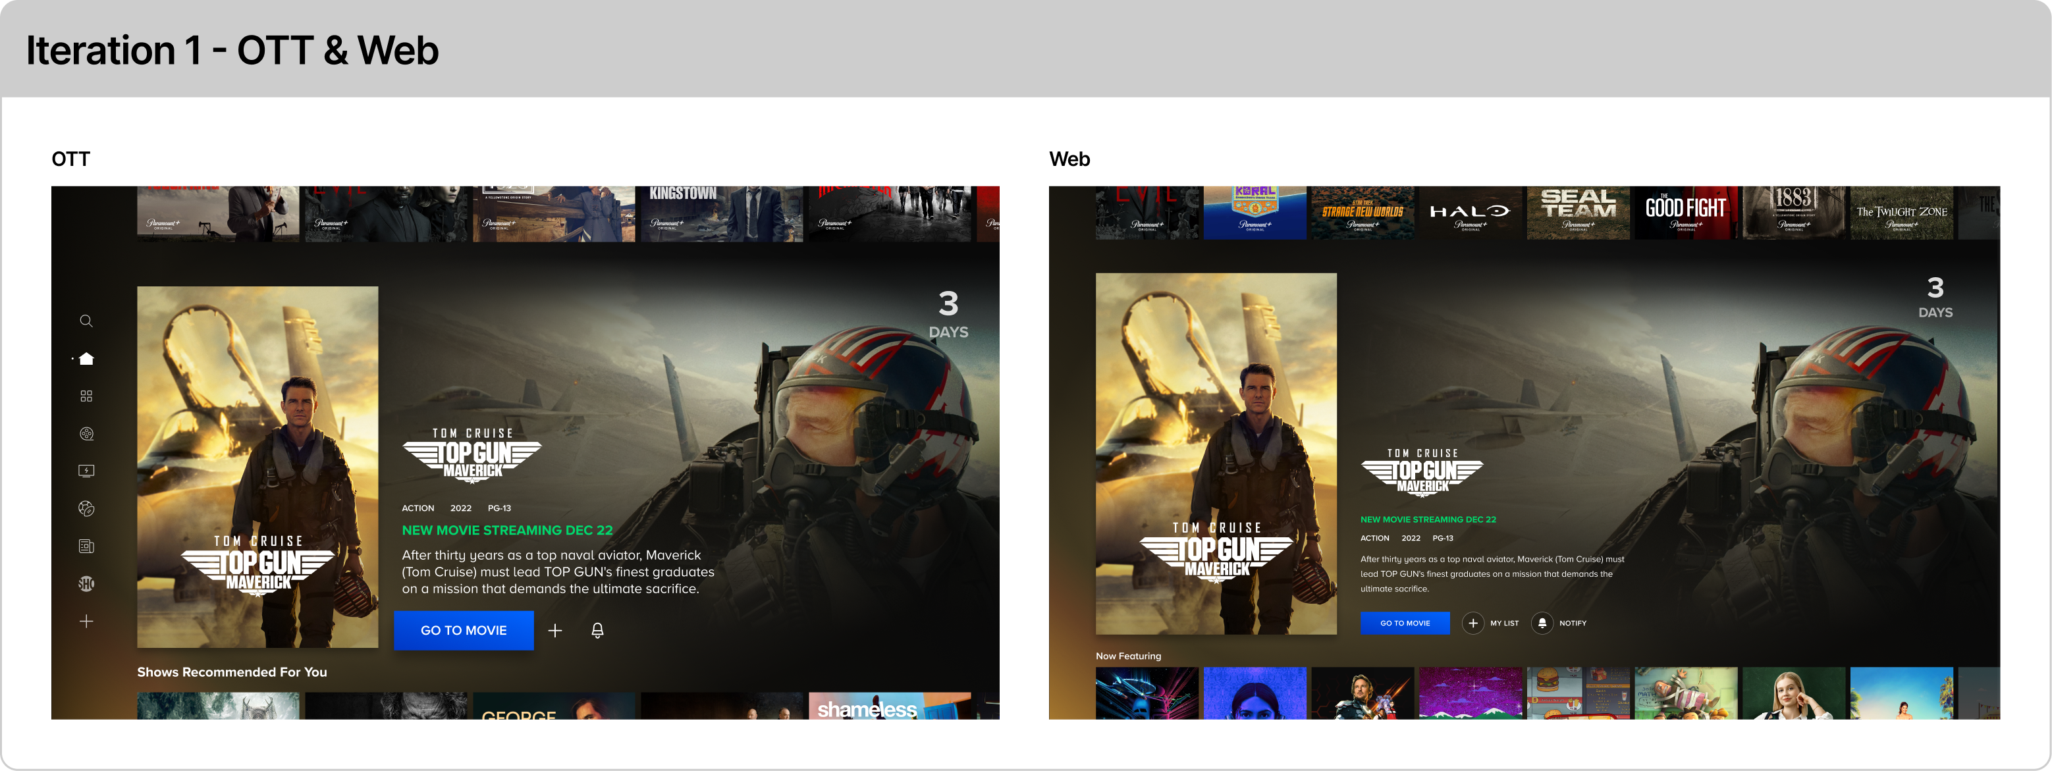Open Showtime SHO icon in sidebar

[86, 584]
